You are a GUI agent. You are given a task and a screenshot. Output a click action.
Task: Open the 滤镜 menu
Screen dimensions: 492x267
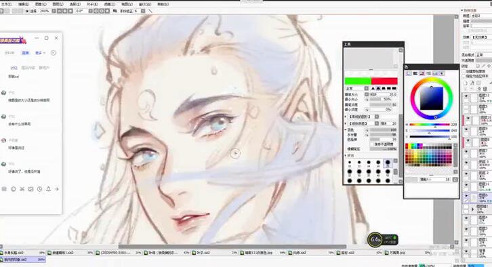tap(110, 4)
